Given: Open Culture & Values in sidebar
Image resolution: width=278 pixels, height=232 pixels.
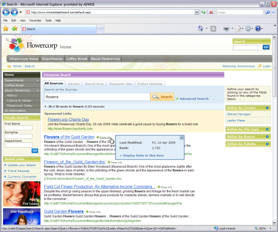Looking at the screenshot, I should [x=19, y=100].
